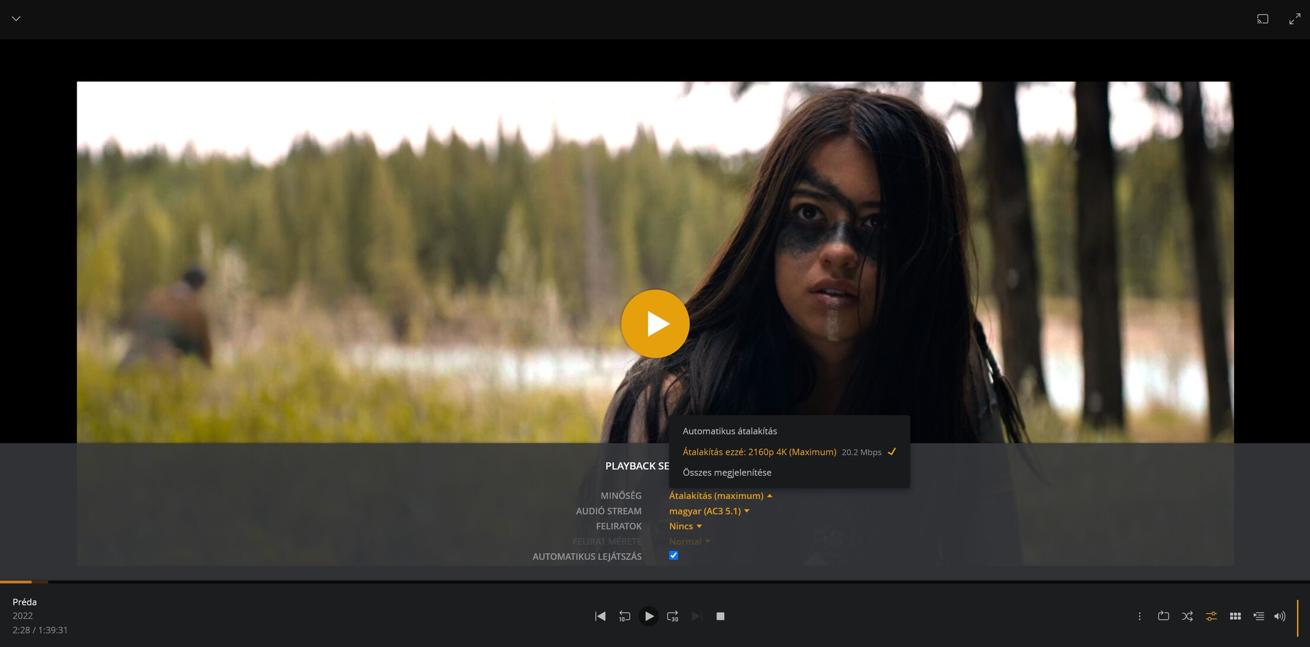Collapse the Minőség Átalakítás (maximum) dropdown
Viewport: 1310px width, 647px height.
point(721,496)
